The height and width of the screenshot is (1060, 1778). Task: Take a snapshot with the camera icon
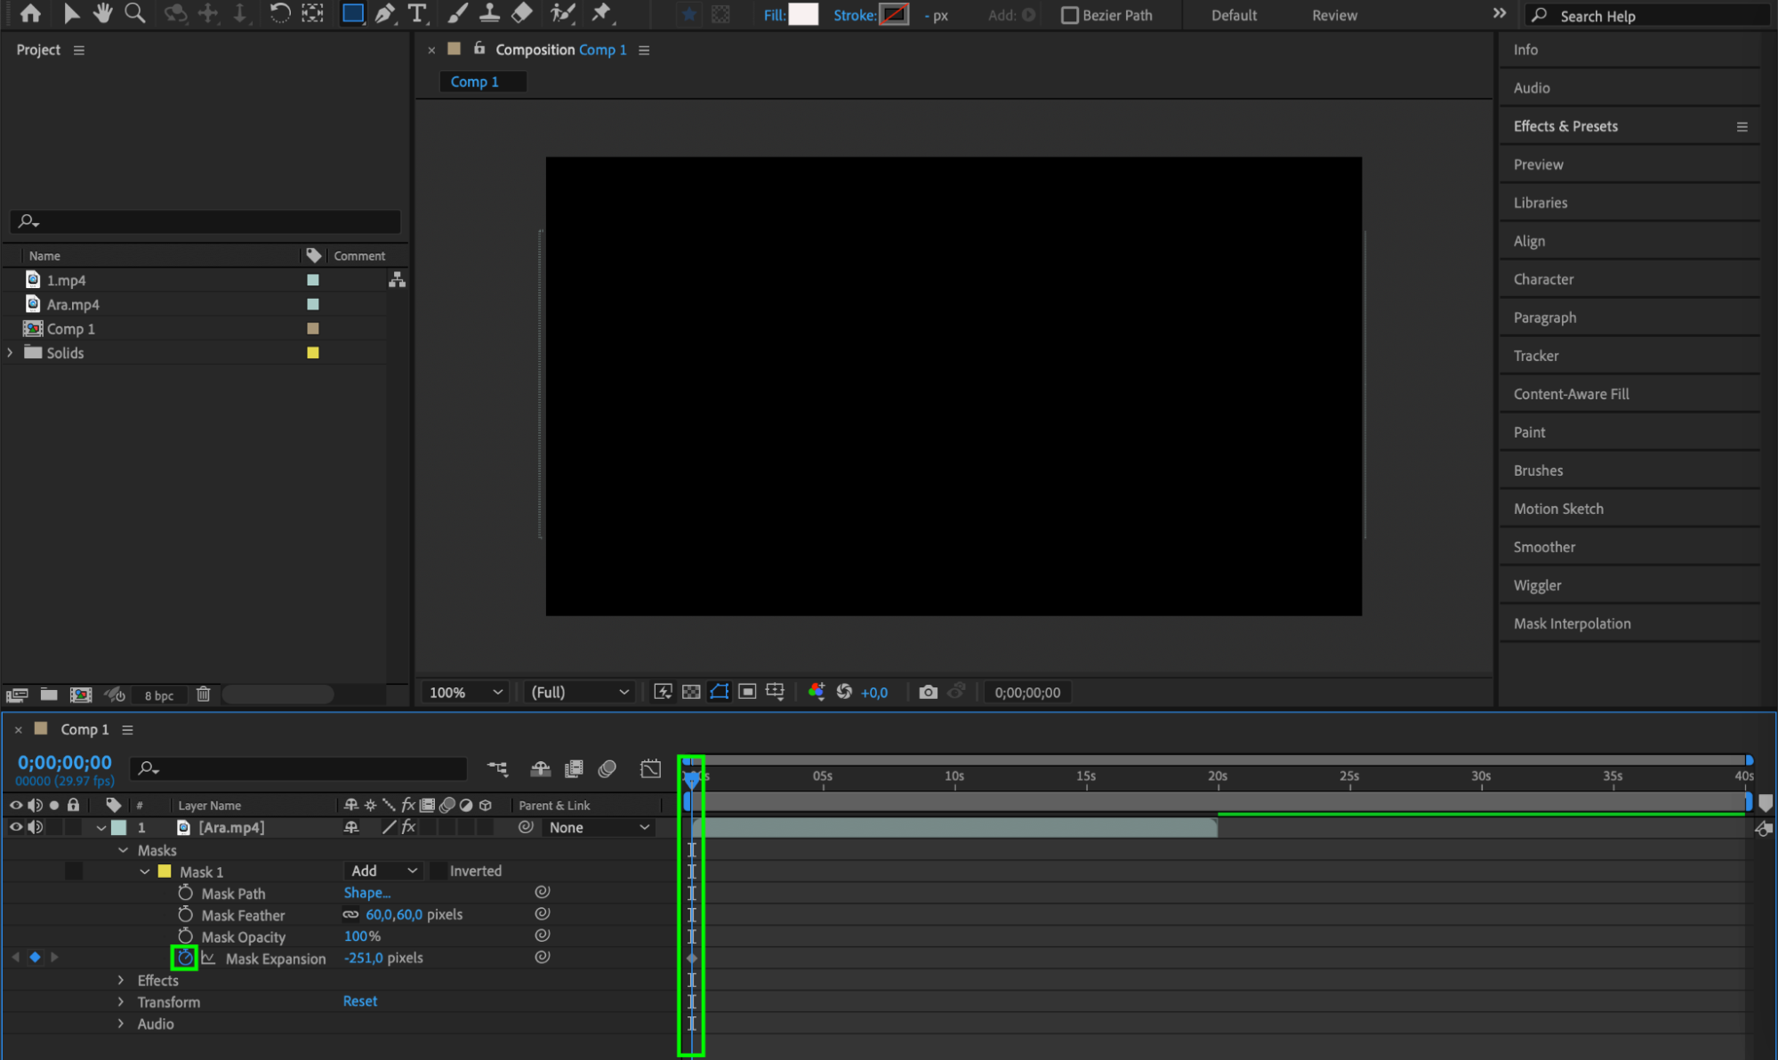tap(928, 692)
